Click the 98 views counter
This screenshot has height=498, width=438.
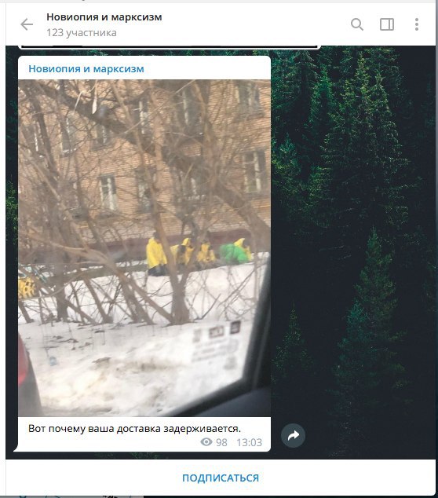coord(221,442)
